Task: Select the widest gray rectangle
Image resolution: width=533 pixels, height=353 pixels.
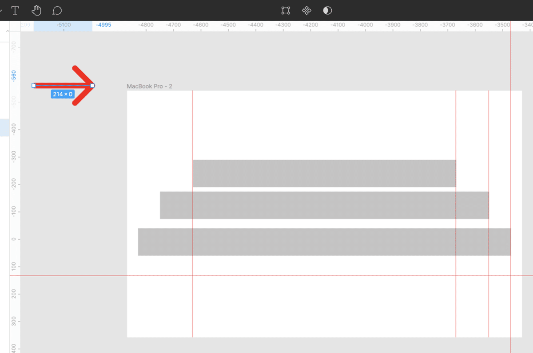Action: [x=324, y=242]
